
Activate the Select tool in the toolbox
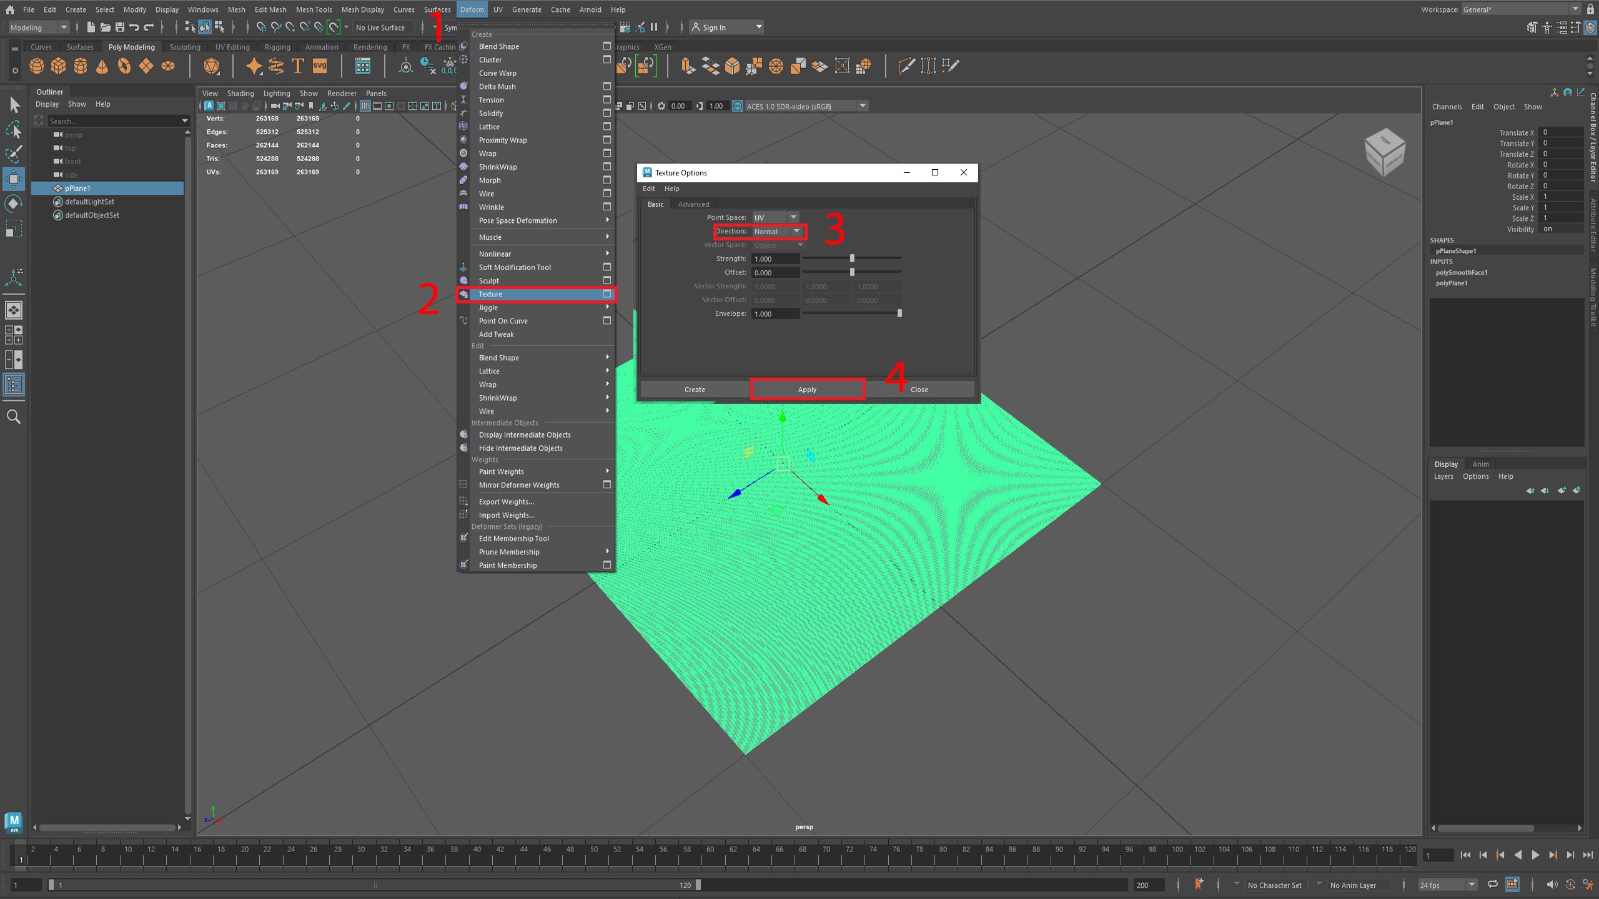pos(14,105)
